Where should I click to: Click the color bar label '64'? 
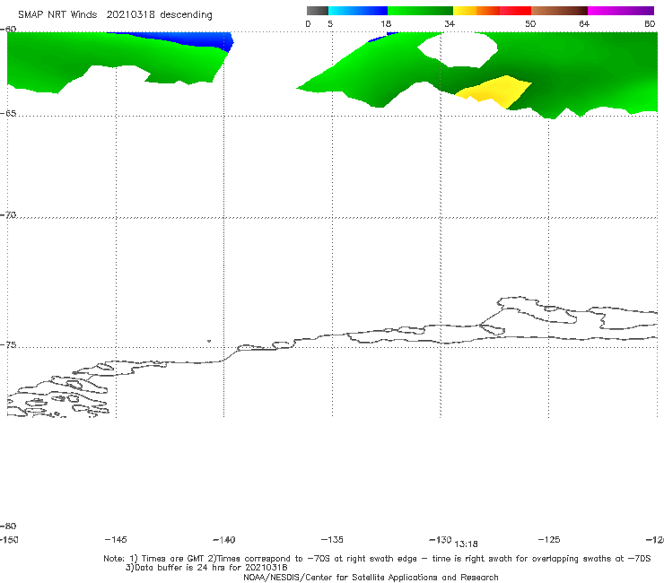click(584, 23)
